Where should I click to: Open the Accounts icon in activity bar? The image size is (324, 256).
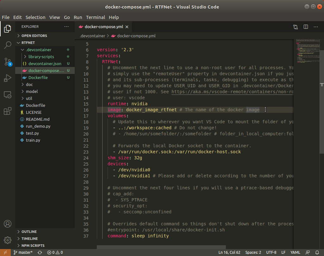point(8,224)
